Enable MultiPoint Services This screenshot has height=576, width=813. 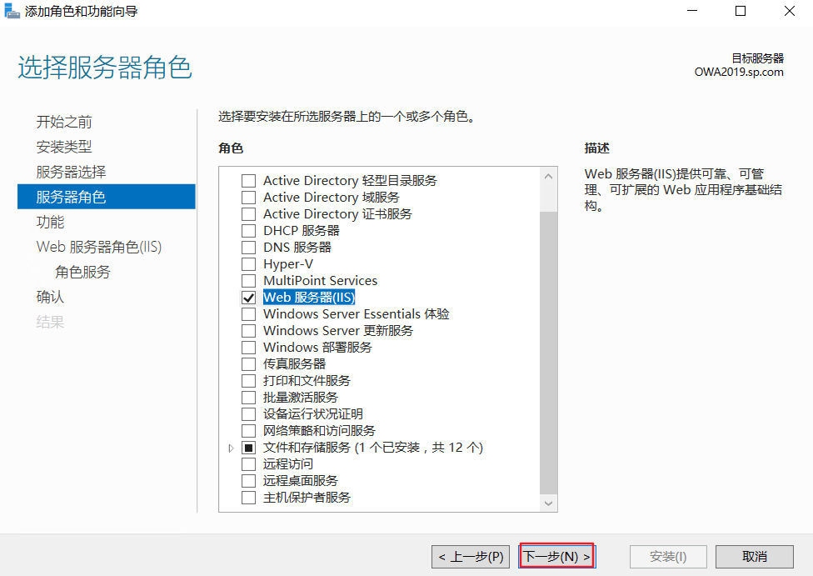tap(247, 280)
